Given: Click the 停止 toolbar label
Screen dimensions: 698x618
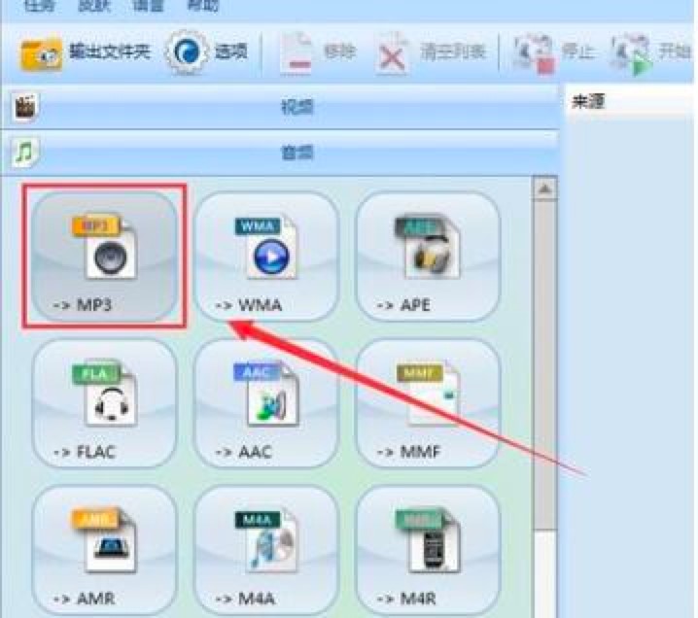Looking at the screenshot, I should coord(578,52).
